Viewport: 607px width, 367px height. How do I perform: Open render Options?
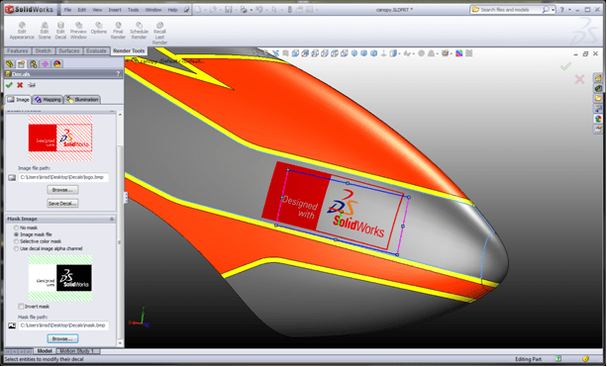[x=99, y=29]
